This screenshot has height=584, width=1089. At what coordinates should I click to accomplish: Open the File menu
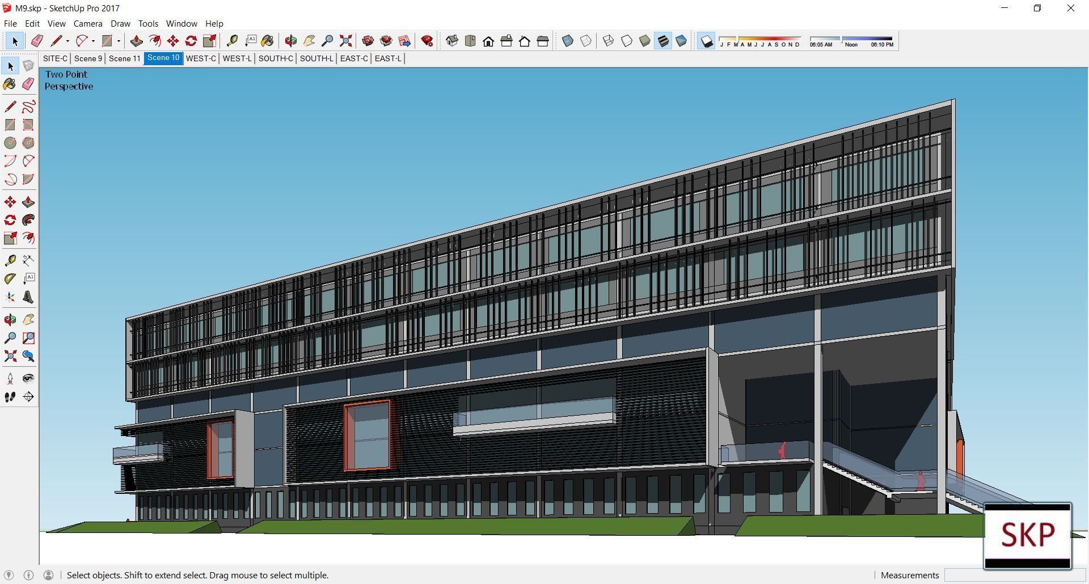click(10, 24)
